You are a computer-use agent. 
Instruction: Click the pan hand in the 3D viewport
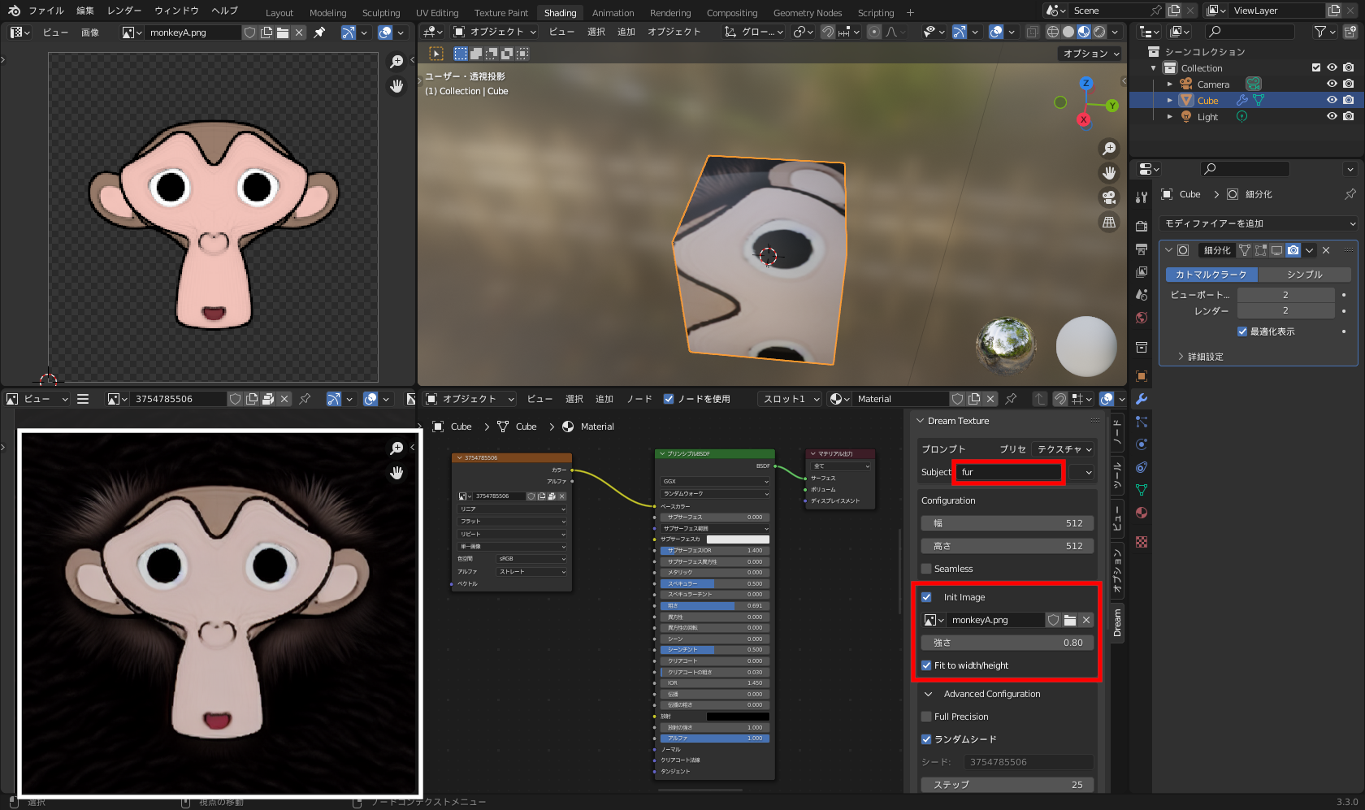pos(1109,173)
